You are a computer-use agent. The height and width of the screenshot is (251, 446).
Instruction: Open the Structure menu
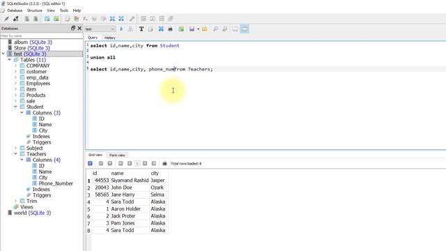pyautogui.click(x=34, y=10)
